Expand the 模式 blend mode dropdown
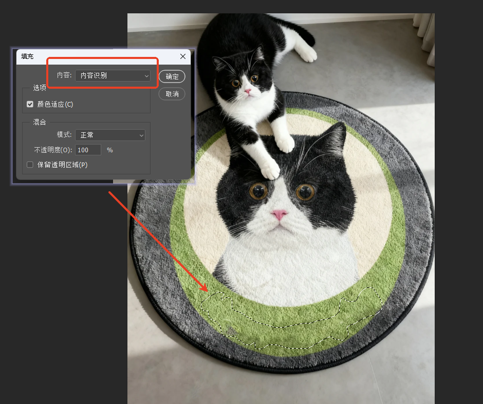Screen dimensions: 483x404 [110, 135]
